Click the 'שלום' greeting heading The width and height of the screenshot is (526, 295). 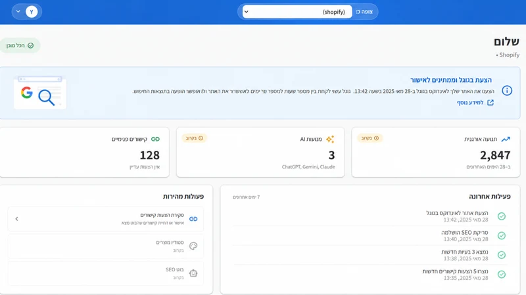pyautogui.click(x=506, y=42)
